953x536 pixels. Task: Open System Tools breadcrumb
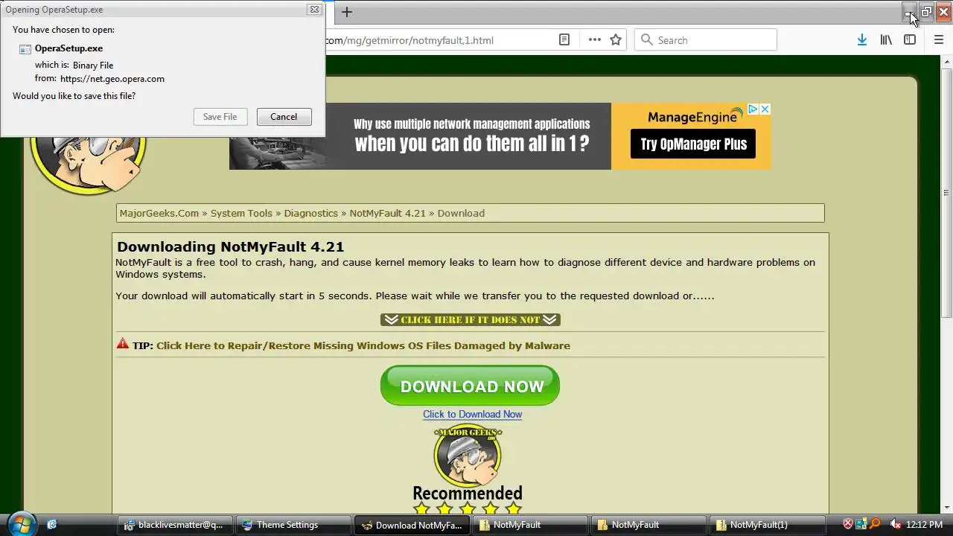click(x=241, y=213)
